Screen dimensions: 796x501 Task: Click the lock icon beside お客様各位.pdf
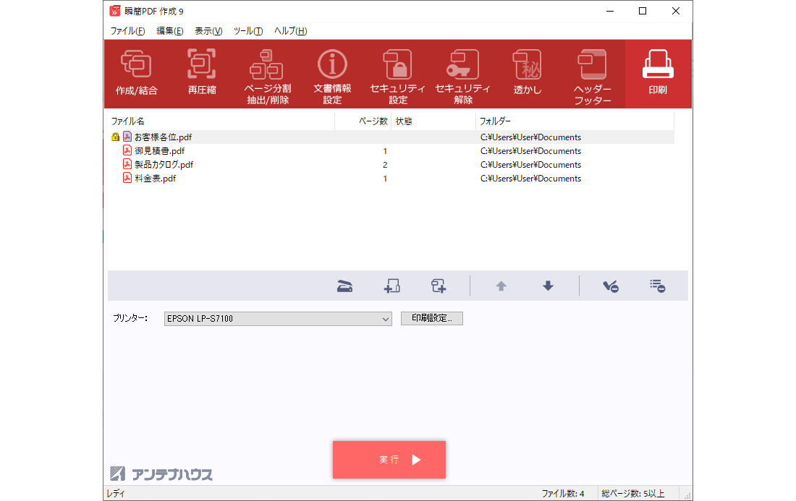[115, 137]
